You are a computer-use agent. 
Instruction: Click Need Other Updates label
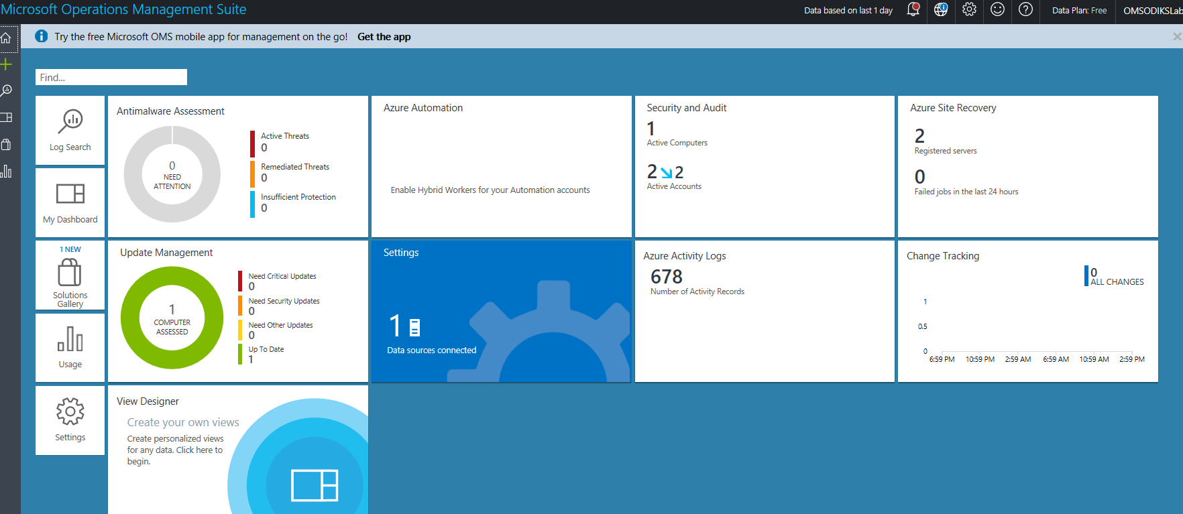point(280,325)
